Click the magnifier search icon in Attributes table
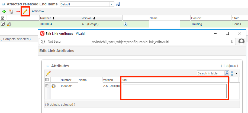The width and height of the screenshot is (248, 113). 227,73
